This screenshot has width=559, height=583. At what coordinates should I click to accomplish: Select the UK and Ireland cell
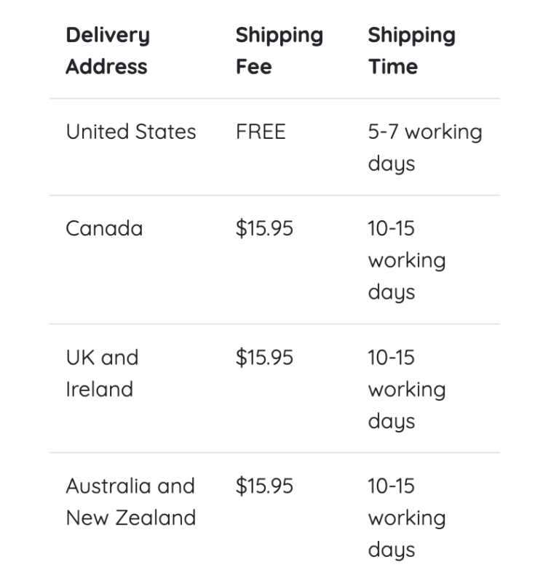coord(102,374)
